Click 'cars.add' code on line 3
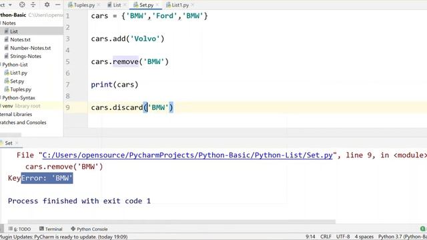 click(x=108, y=39)
